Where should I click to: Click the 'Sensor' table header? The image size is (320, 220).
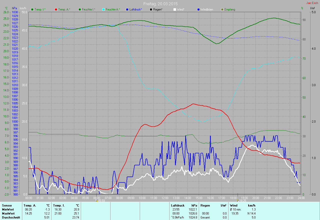7,206
